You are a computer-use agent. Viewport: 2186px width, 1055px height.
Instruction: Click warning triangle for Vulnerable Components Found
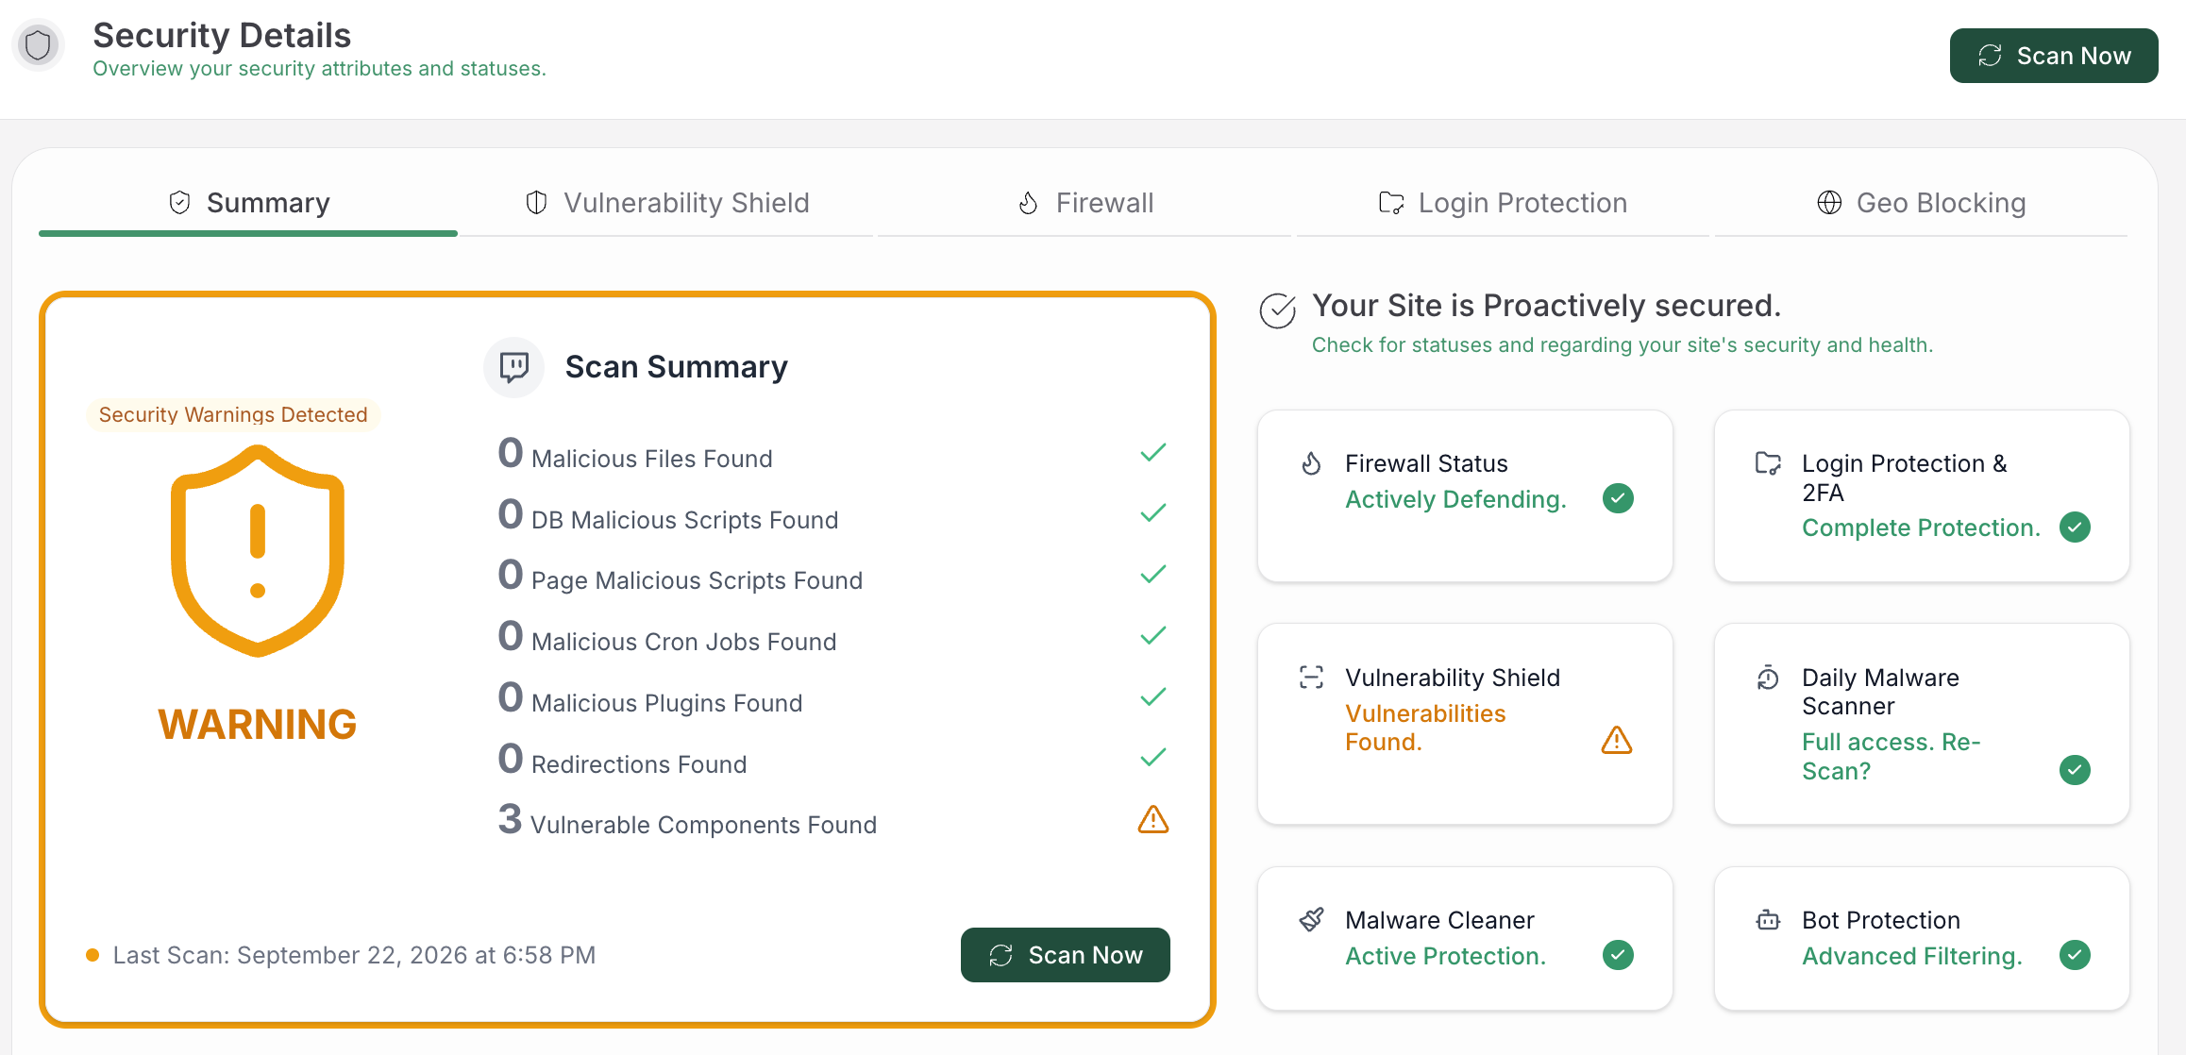(1153, 819)
